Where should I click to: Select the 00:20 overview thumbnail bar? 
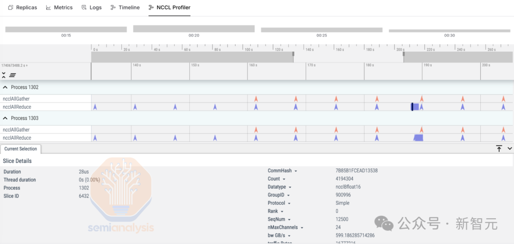tap(194, 29)
